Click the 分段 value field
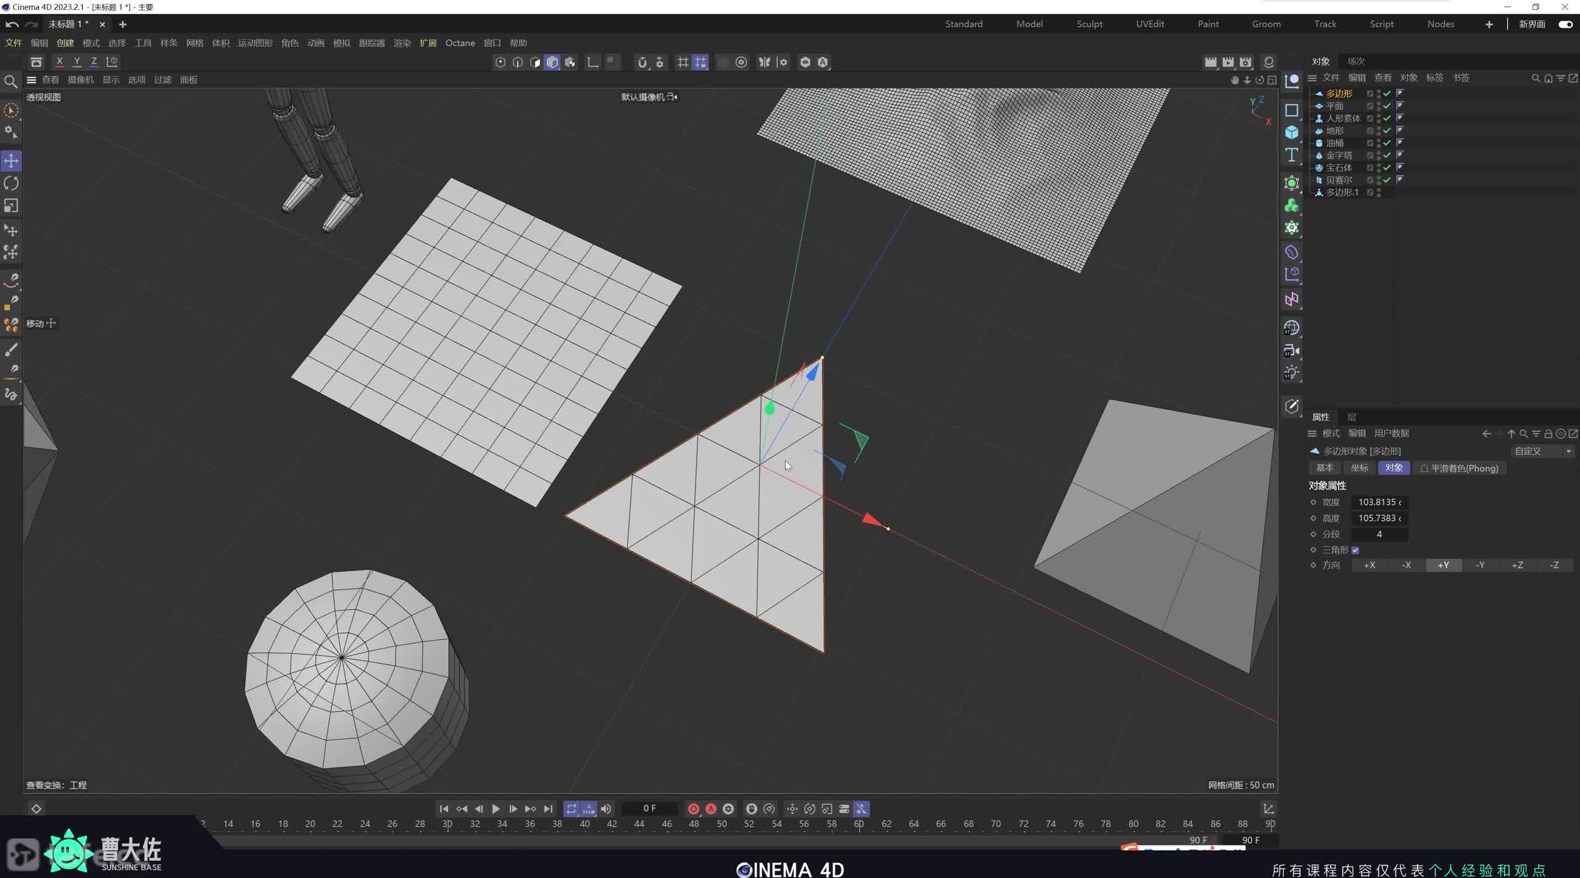1580x878 pixels. click(1379, 534)
